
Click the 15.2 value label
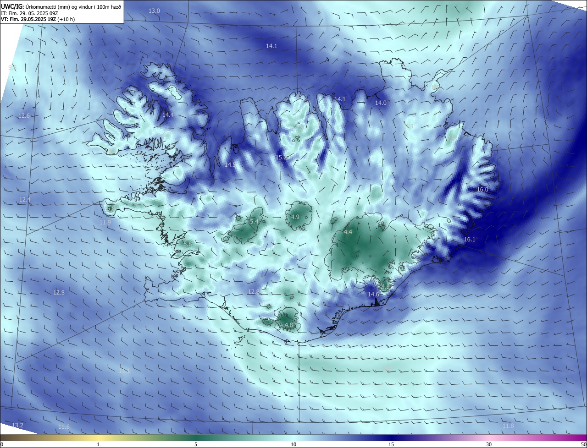281,158
